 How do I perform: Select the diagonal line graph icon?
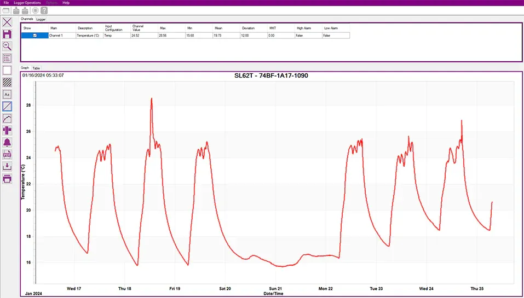pyautogui.click(x=7, y=106)
